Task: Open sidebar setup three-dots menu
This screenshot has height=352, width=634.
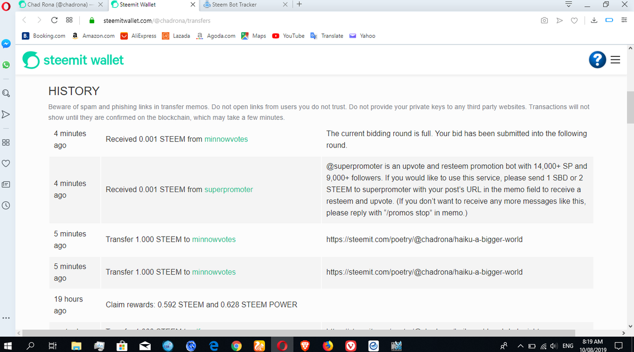Action: [6, 318]
